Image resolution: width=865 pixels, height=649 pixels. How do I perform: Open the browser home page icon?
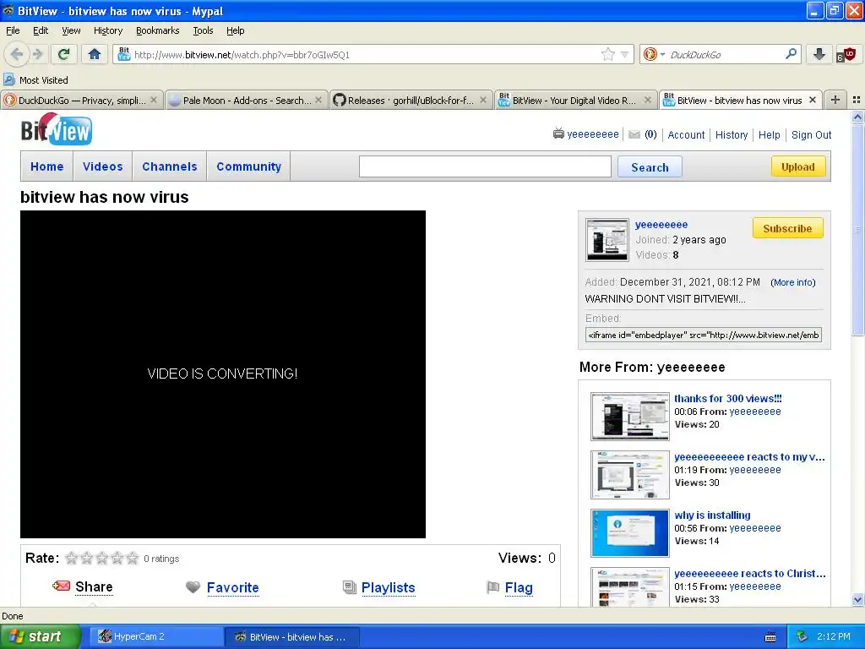[x=95, y=54]
